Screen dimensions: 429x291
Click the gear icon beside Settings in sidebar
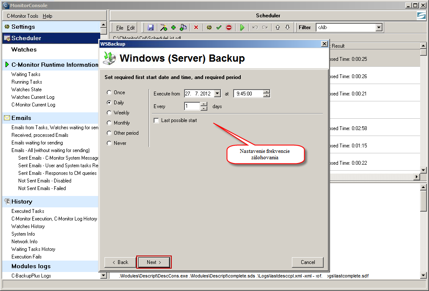point(7,27)
